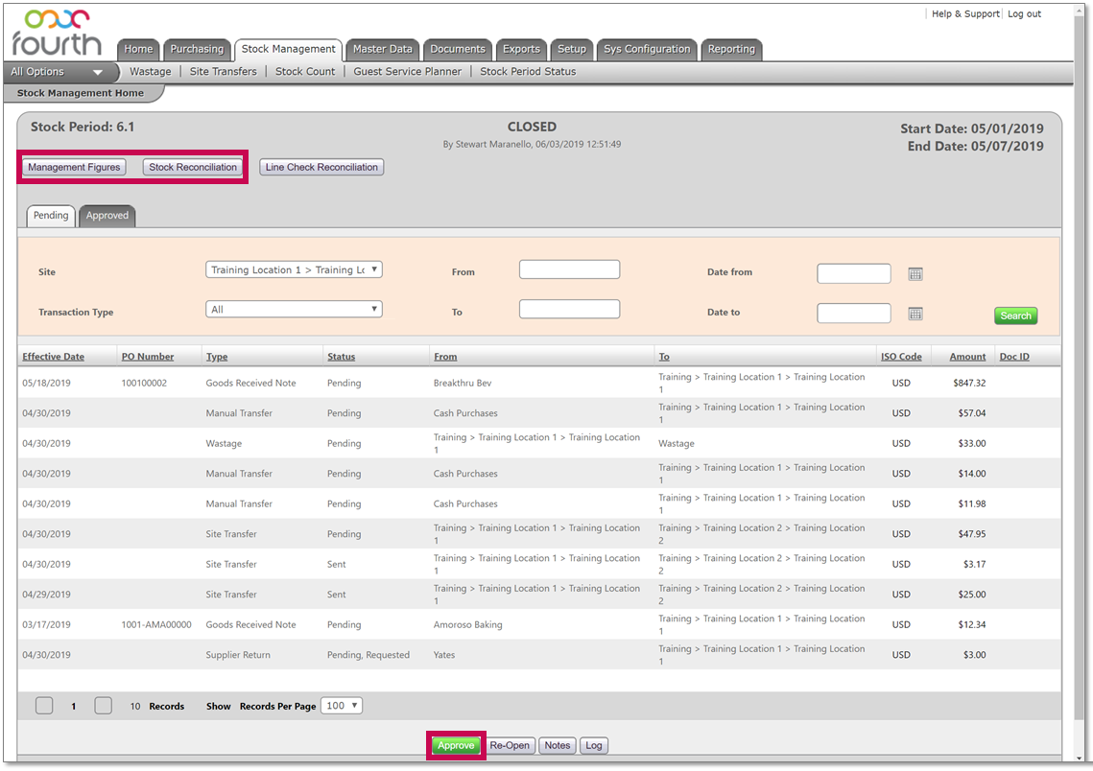Click the From input field
The image size is (1093, 771).
point(569,270)
